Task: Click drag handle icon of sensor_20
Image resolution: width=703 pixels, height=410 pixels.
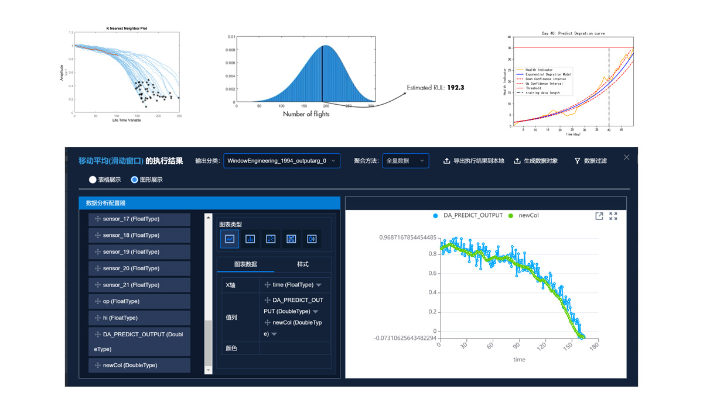Action: pyautogui.click(x=97, y=268)
